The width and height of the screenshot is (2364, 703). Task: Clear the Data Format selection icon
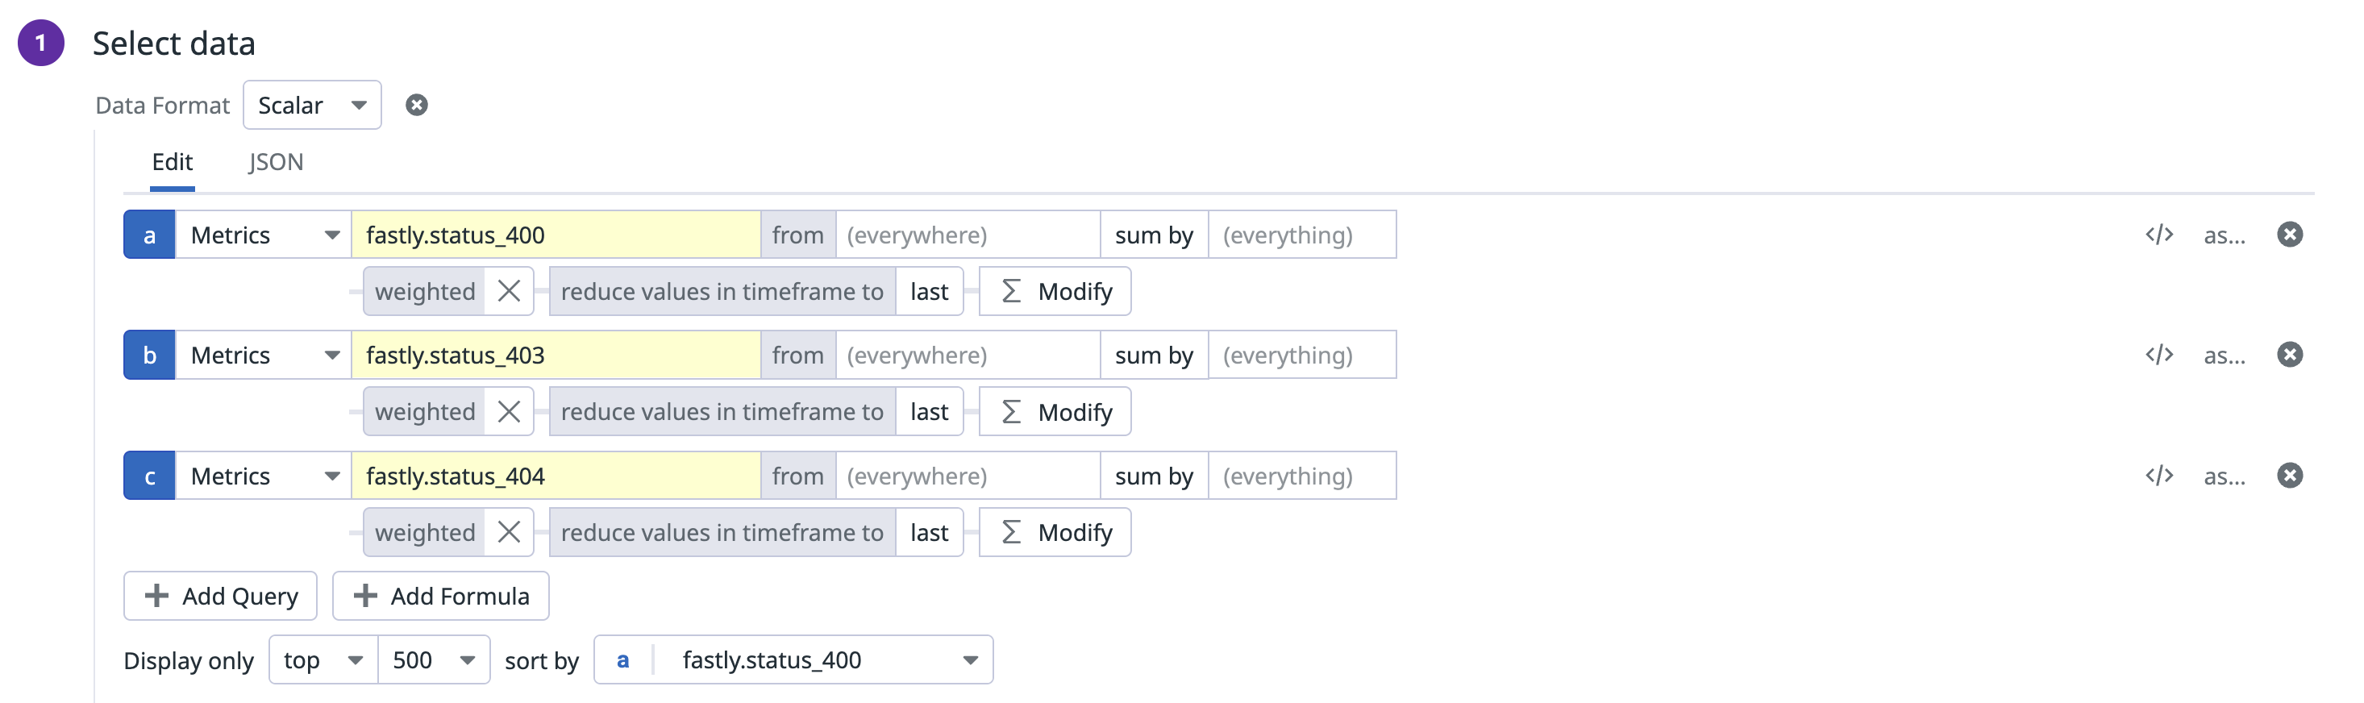coord(417,106)
